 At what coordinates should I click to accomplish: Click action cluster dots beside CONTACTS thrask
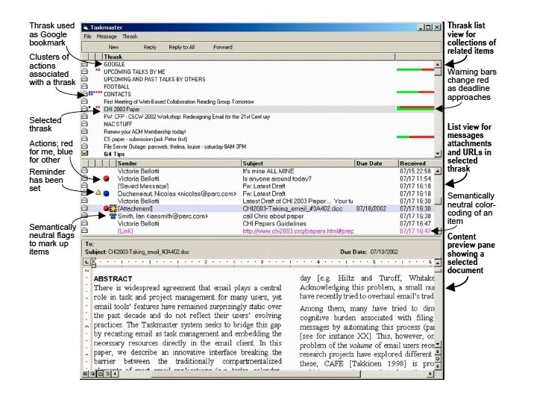pos(95,93)
